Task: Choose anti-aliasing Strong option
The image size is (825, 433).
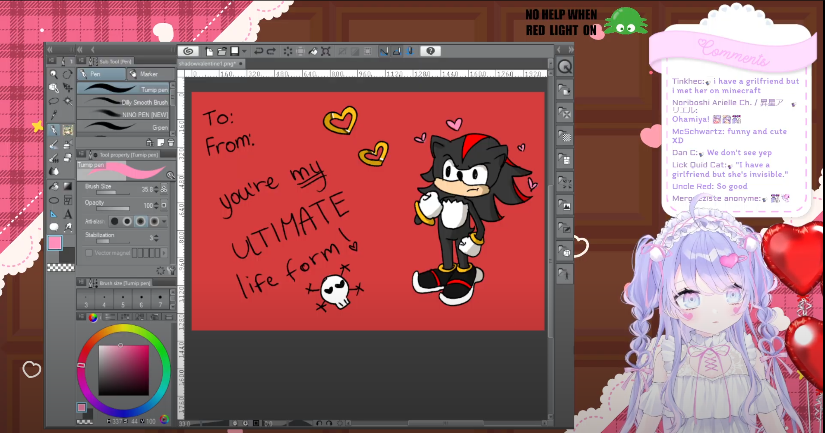Action: tap(154, 221)
